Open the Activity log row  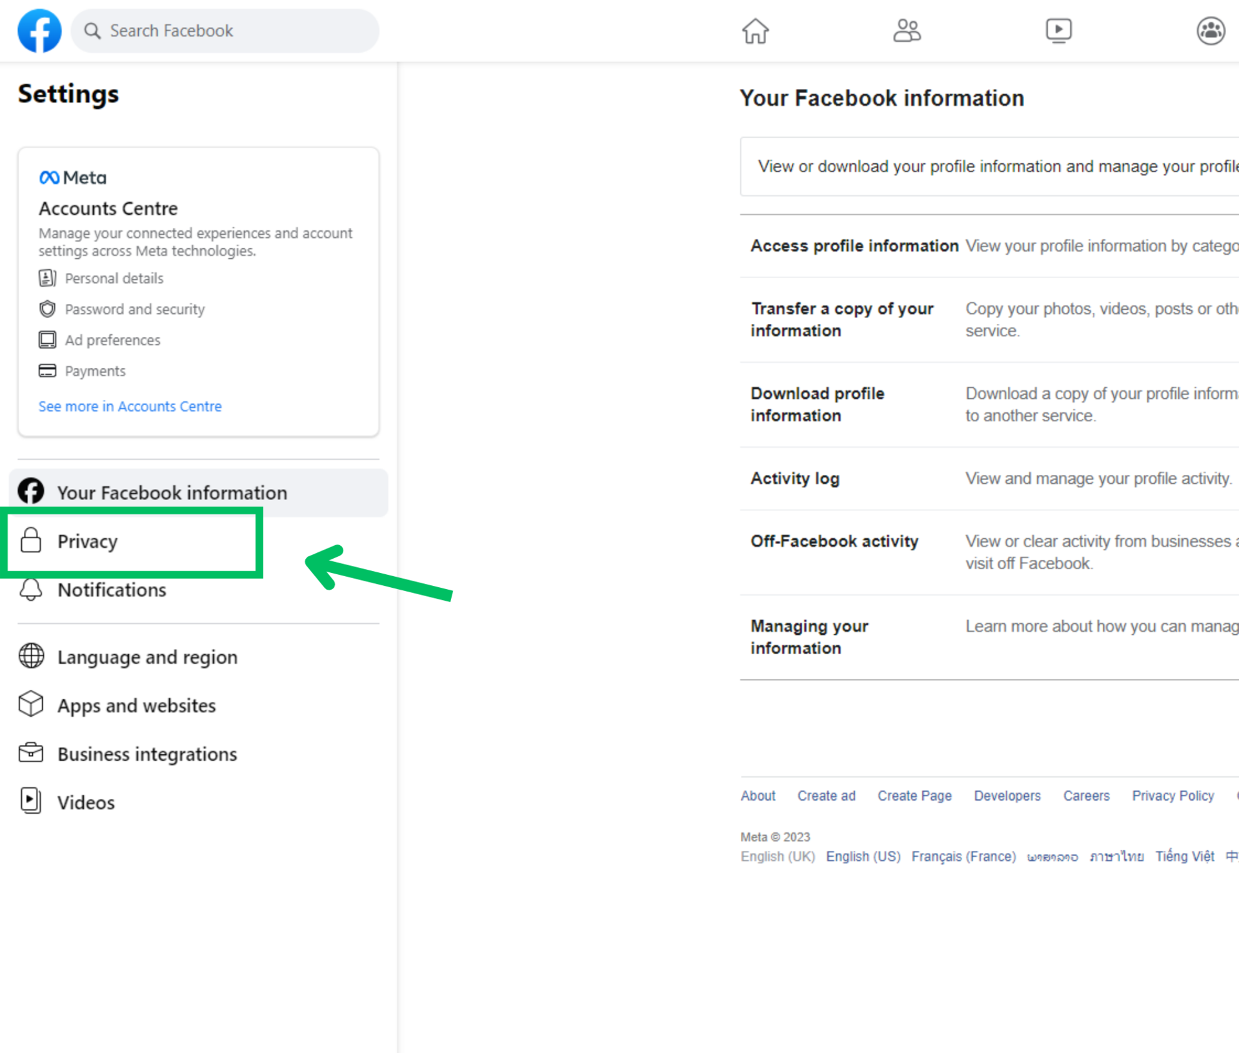pyautogui.click(x=794, y=478)
